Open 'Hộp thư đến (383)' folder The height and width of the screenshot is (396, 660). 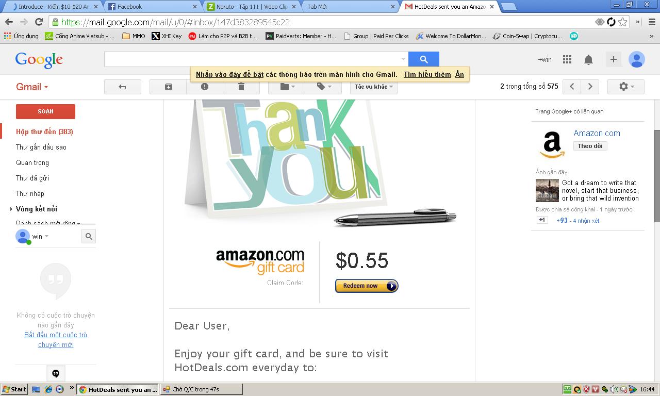coord(44,131)
